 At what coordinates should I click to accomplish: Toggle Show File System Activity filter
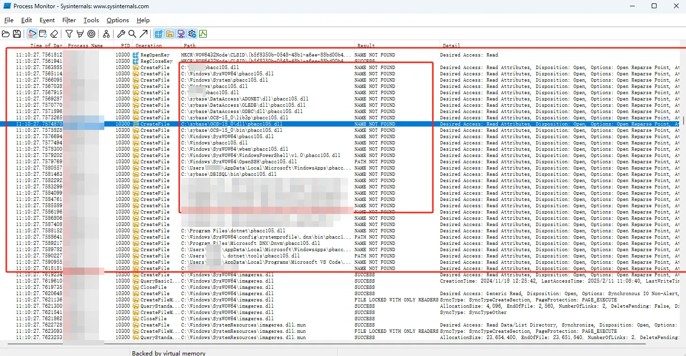pyautogui.click(x=170, y=34)
